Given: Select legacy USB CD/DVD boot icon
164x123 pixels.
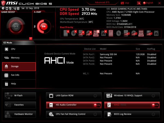Looking at the screenshot, I should point(134,33).
